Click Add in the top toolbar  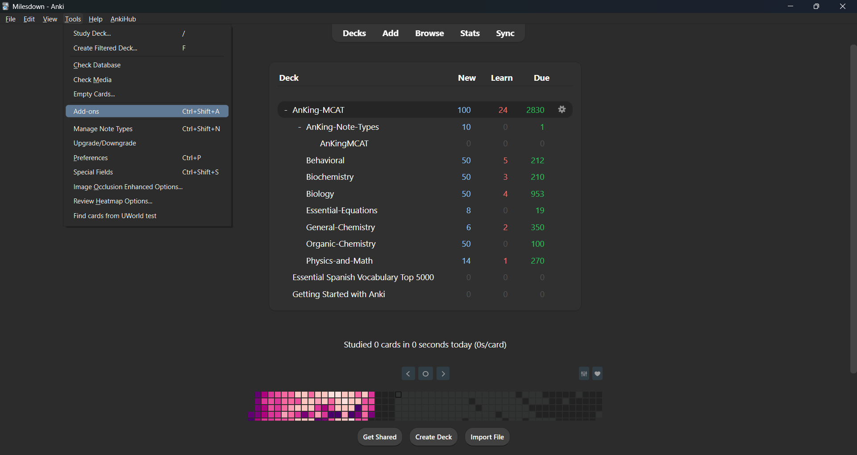[x=390, y=33]
